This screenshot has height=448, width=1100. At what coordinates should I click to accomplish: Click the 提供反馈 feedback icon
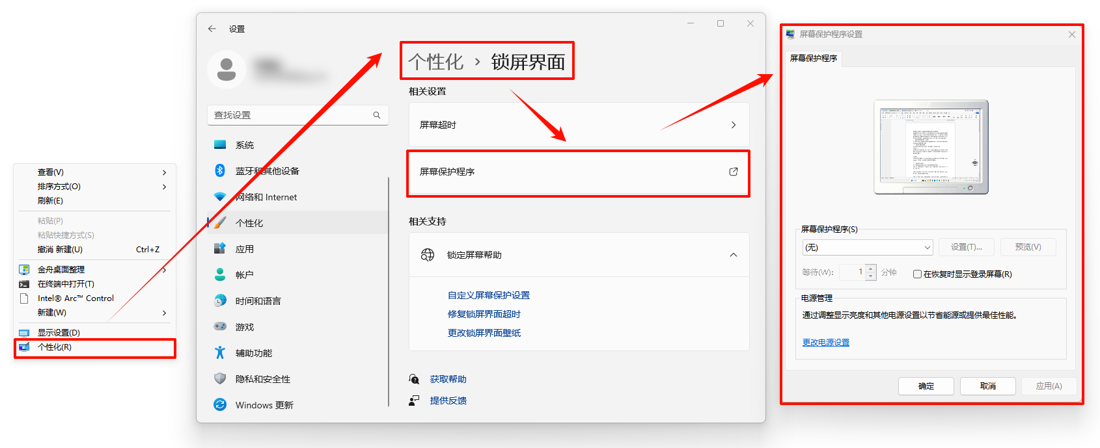(414, 401)
